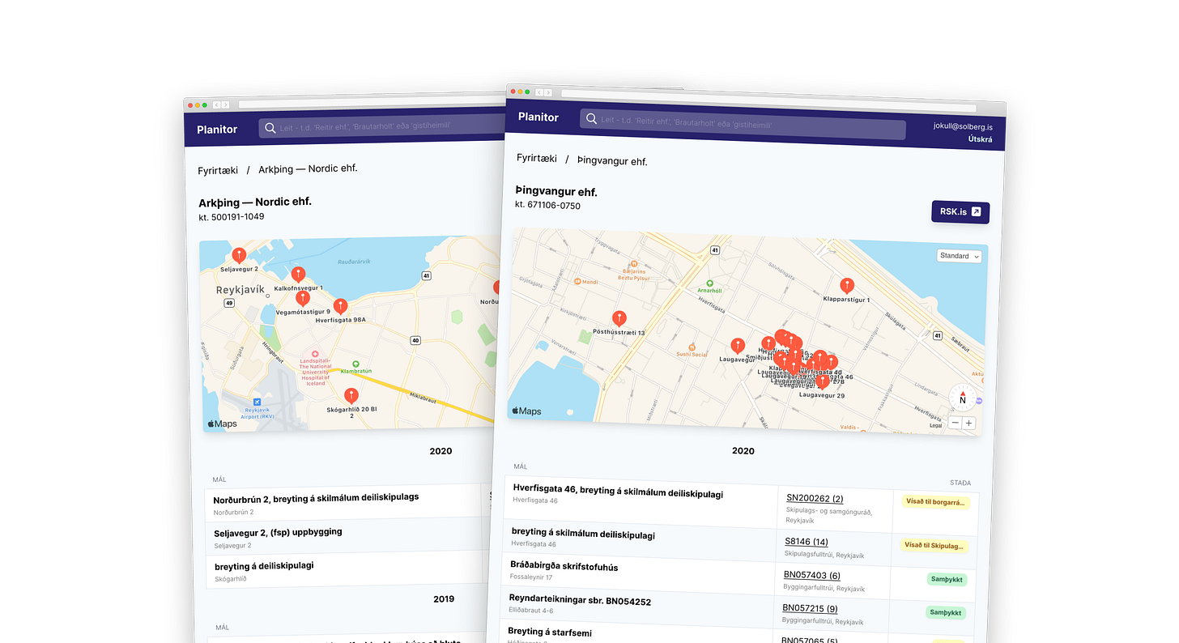Open the BN057215 (9) case link

810,608
